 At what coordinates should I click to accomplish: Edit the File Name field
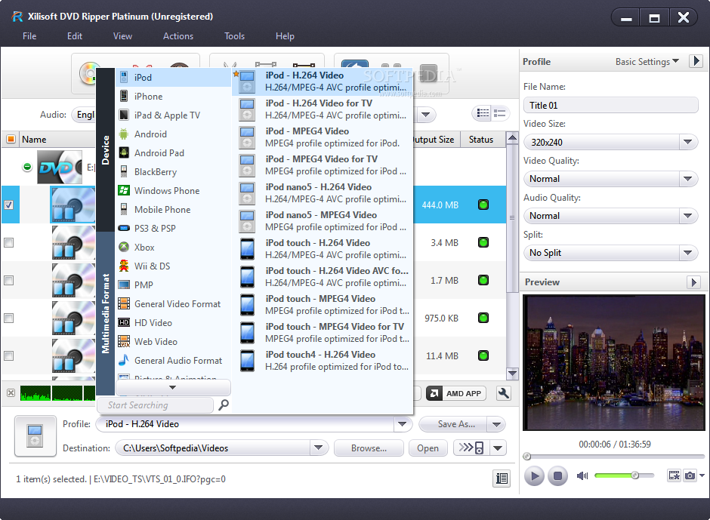coord(610,106)
